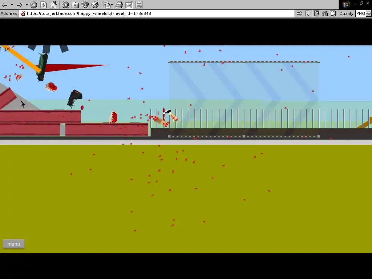The width and height of the screenshot is (372, 279).
Task: Click the PNG quality value field
Action: [361, 13]
